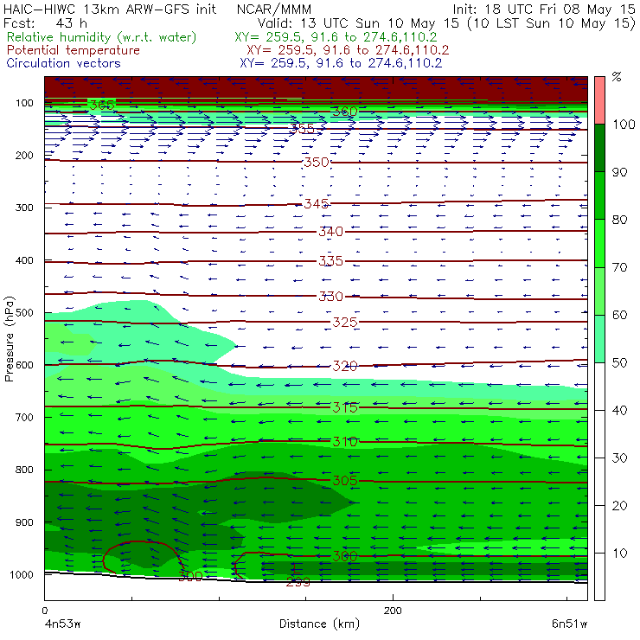Click the 1000 pressure axis tick label
This screenshot has height=640, width=640.
point(21,574)
